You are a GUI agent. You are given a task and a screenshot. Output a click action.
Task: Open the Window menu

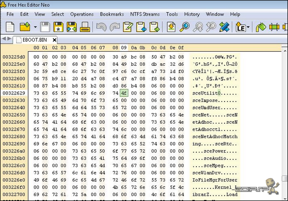(x=215, y=14)
